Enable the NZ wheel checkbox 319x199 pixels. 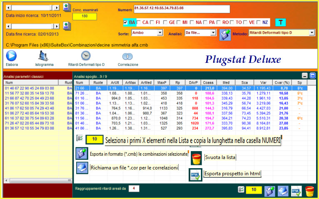pyautogui.click(x=259, y=22)
